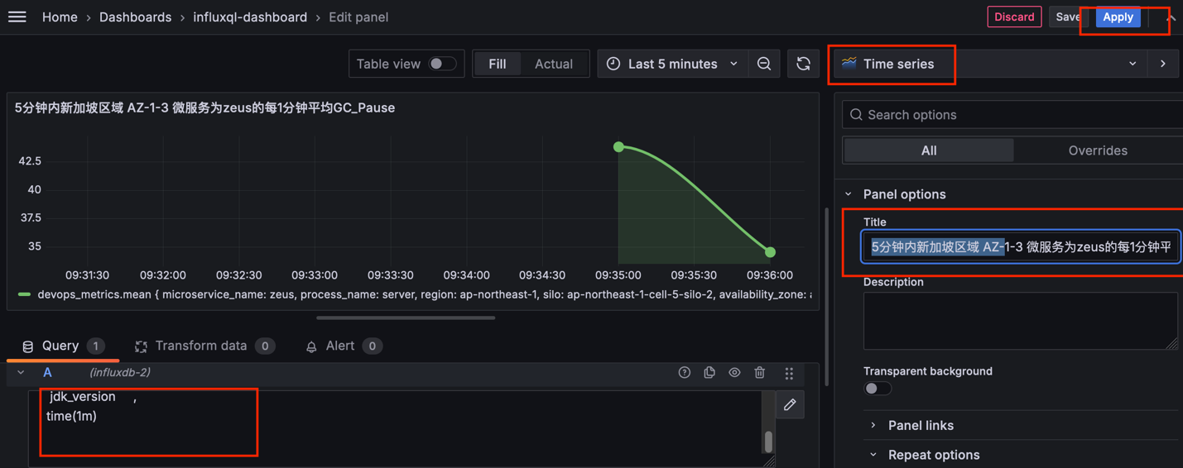Viewport: 1183px width, 468px height.
Task: Open Dashboards breadcrumb link
Action: [135, 17]
